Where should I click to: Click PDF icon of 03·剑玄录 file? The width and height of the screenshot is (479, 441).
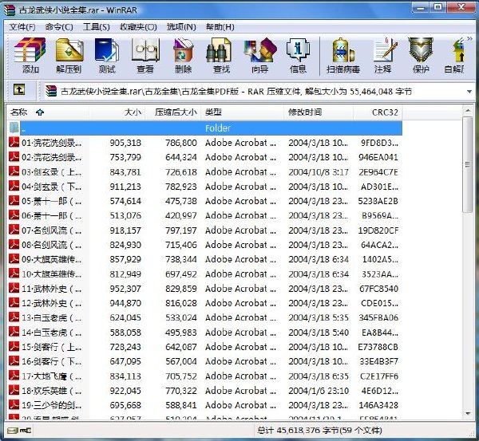(14, 171)
